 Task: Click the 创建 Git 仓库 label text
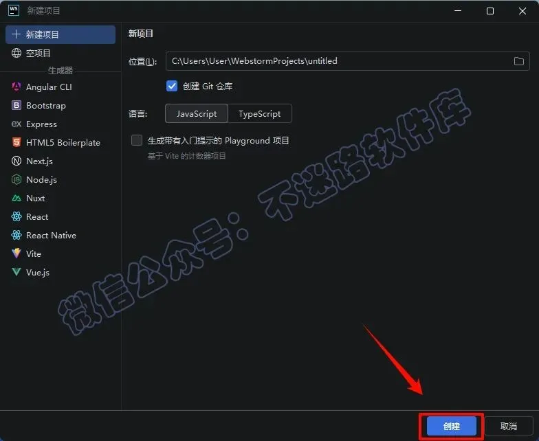(208, 87)
